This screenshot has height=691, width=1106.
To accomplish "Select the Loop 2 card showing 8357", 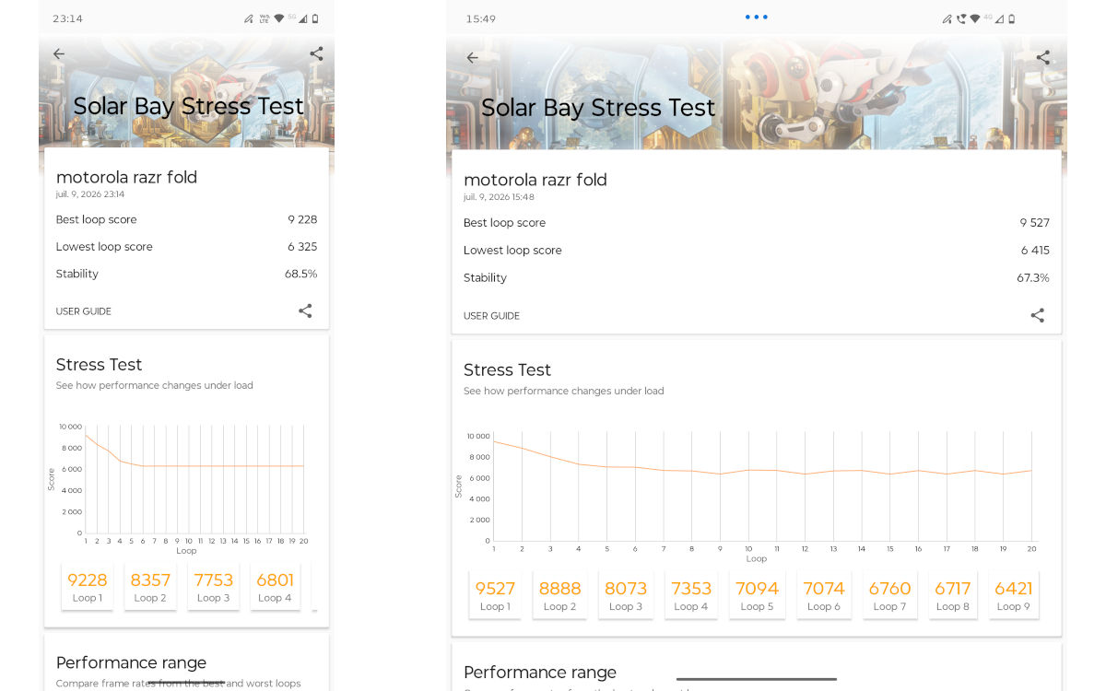I will point(150,586).
